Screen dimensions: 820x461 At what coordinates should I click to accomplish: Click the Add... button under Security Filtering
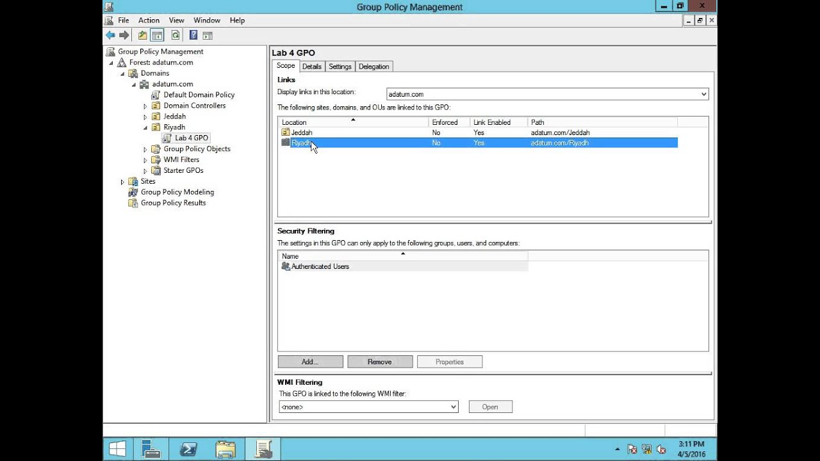(x=310, y=362)
